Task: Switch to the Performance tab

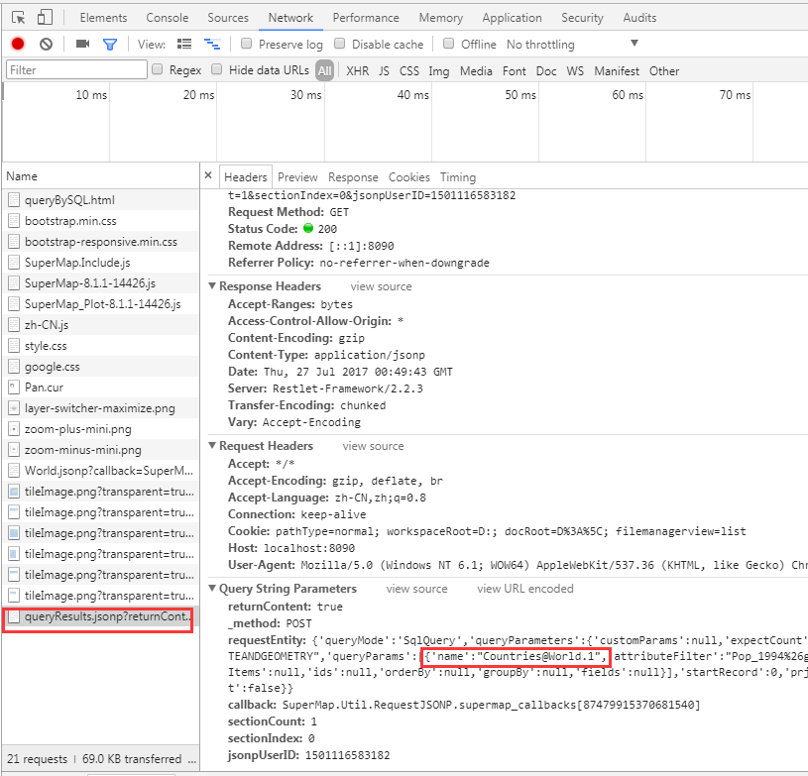Action: pyautogui.click(x=366, y=18)
